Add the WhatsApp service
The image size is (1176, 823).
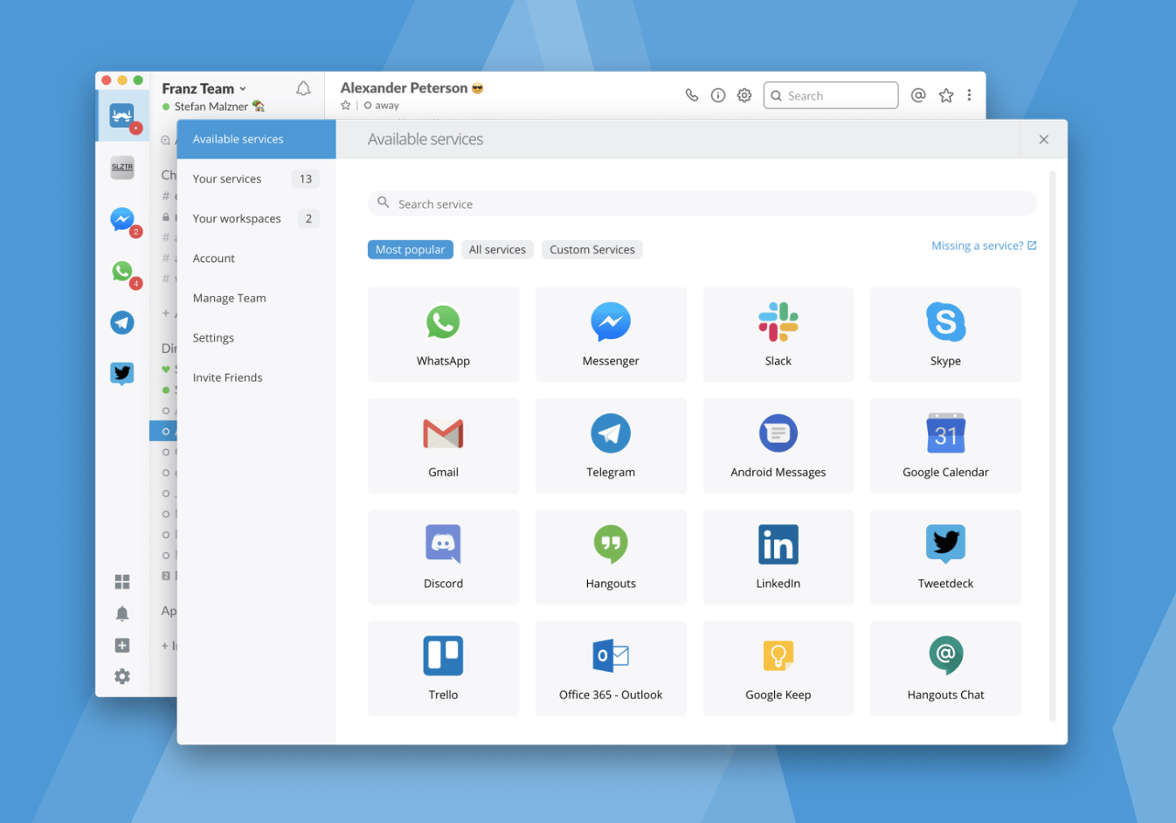[x=443, y=335]
